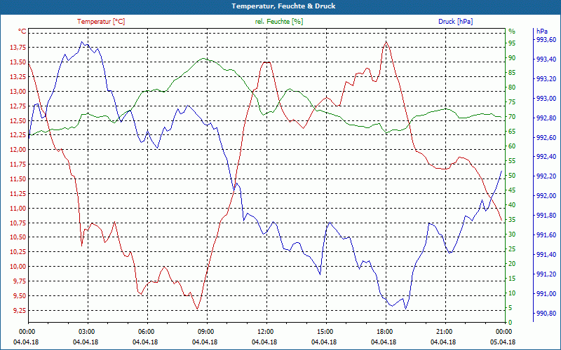Click the green humidity peak near 09:00

point(203,58)
